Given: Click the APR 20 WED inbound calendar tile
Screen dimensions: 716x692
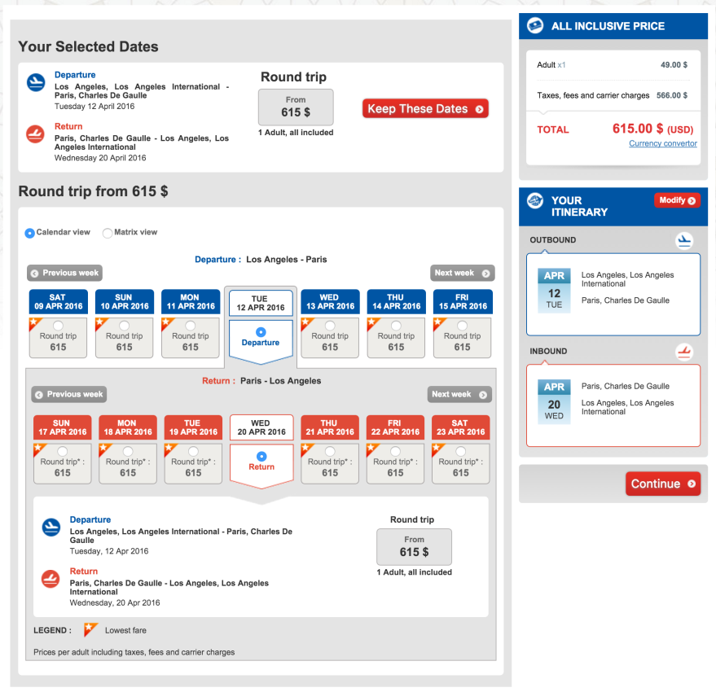Looking at the screenshot, I should click(554, 401).
